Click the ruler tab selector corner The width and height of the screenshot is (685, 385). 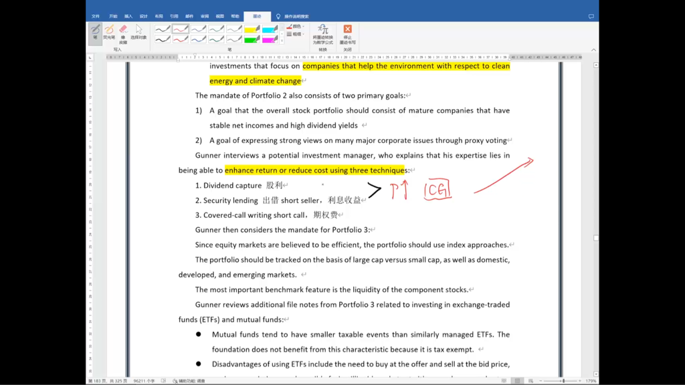[x=90, y=57]
